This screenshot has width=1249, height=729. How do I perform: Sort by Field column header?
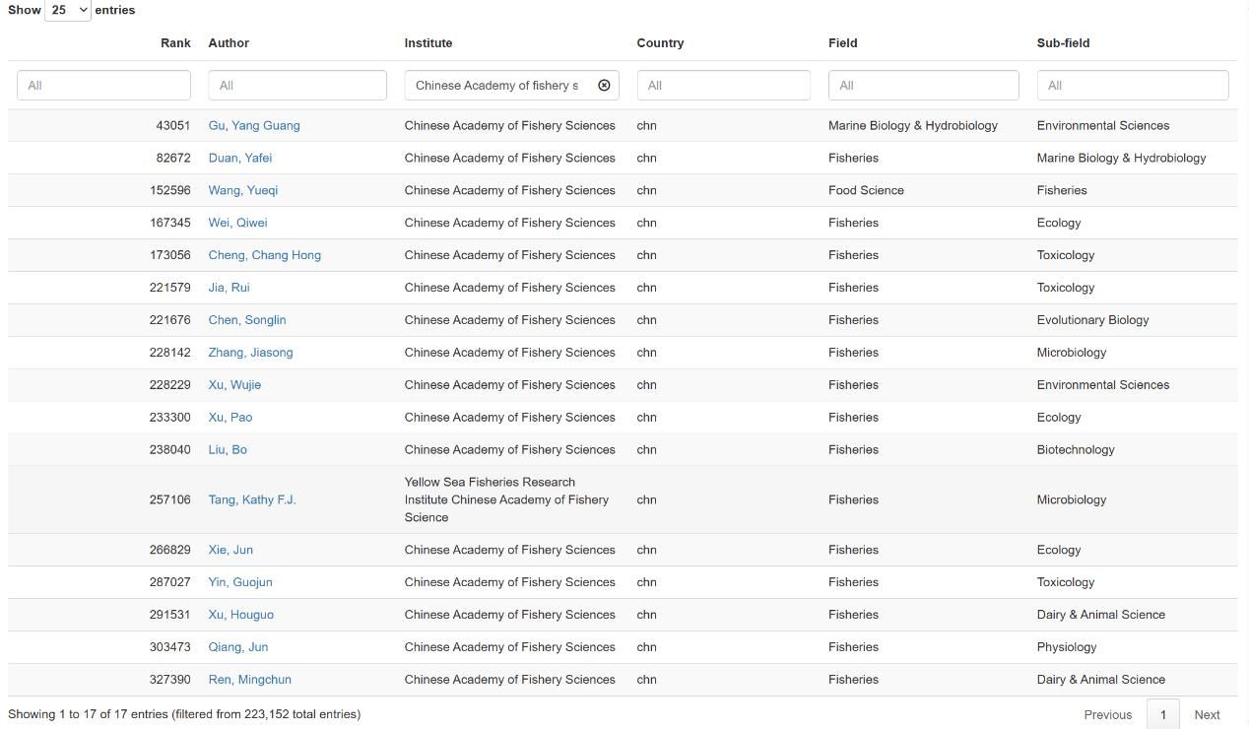pos(842,43)
